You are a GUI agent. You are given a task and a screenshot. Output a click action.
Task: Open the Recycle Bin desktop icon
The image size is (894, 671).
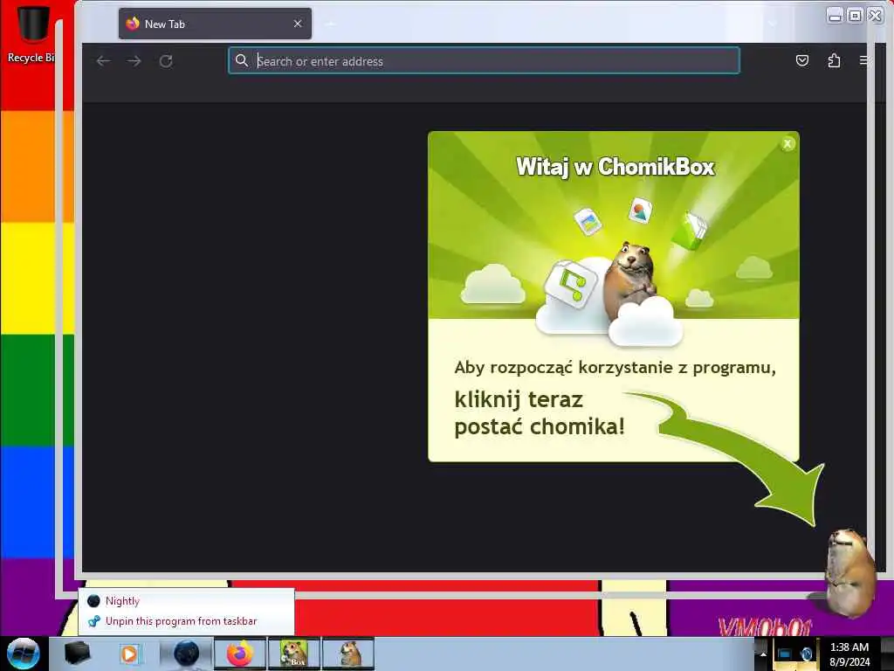[31, 33]
